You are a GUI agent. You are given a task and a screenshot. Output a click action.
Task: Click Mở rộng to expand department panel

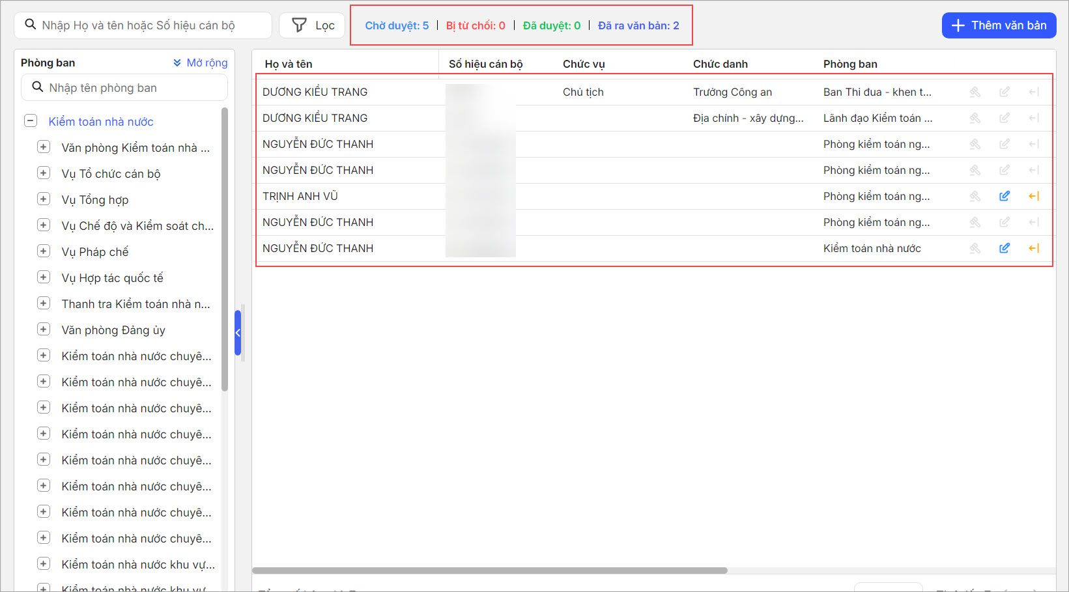201,63
